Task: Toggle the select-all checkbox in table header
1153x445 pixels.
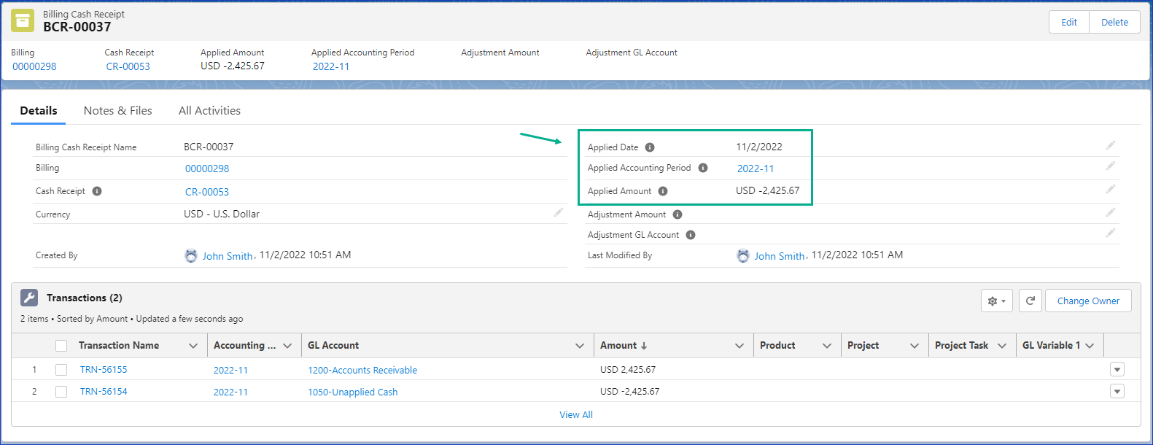Action: coord(61,346)
